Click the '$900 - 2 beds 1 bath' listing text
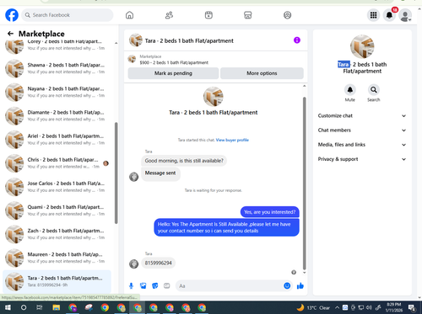This screenshot has width=422, height=314. pyautogui.click(x=174, y=62)
